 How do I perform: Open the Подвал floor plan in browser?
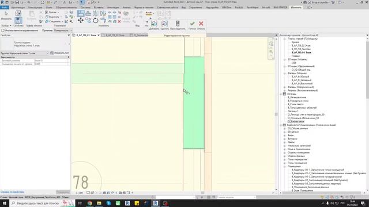click(296, 56)
